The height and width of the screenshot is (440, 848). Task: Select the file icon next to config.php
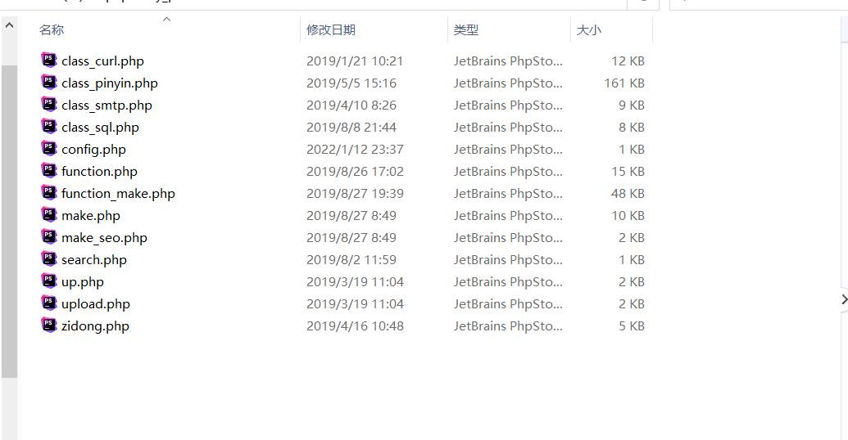[49, 149]
